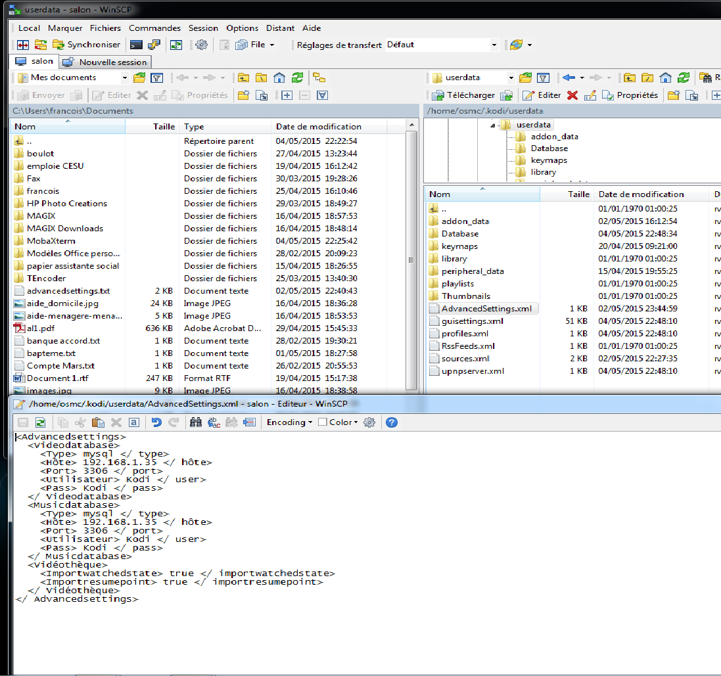
Task: Select al1.pdf in local panel
Action: pyautogui.click(x=41, y=328)
